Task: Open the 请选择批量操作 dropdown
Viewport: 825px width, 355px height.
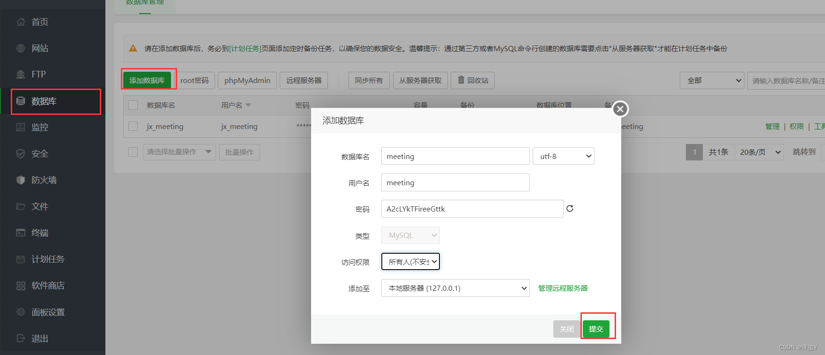Action: pos(179,152)
